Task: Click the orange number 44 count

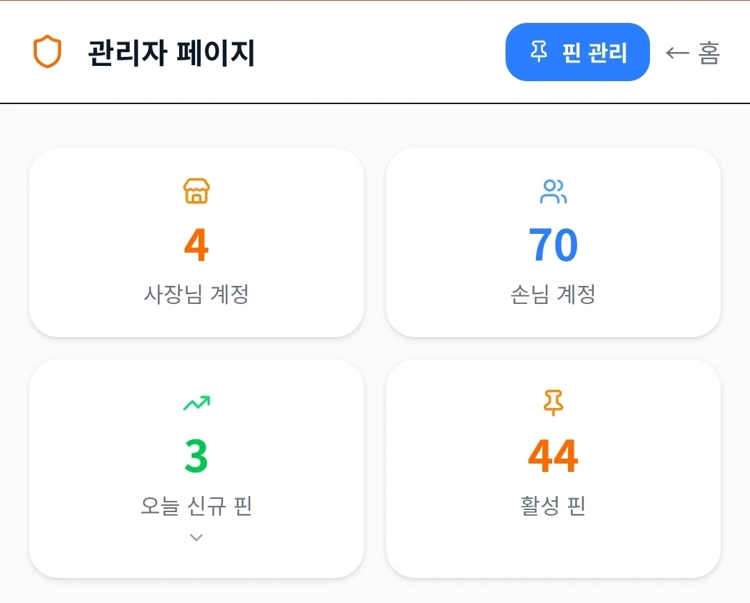Action: [553, 457]
